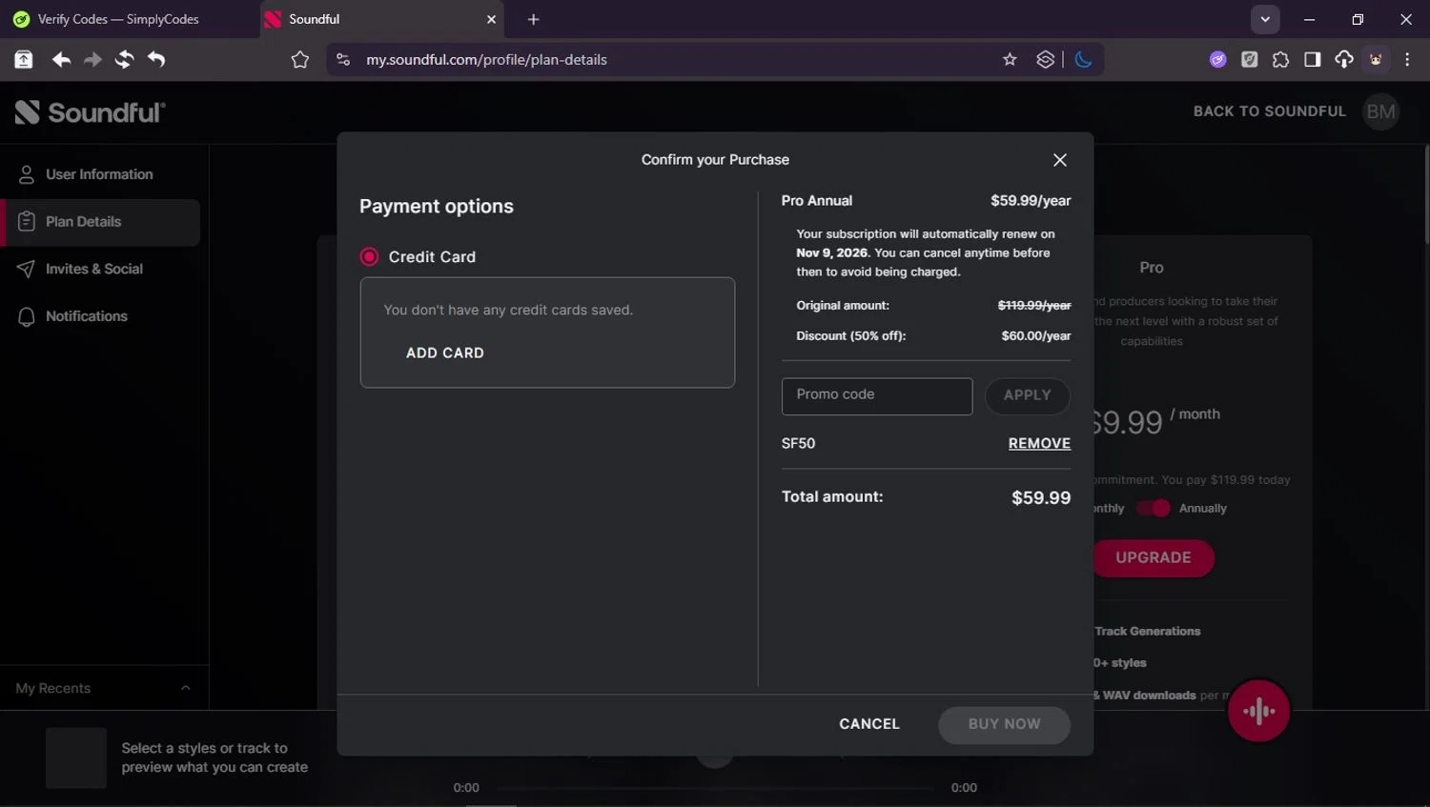Close the Confirm your Purchase dialog
This screenshot has height=807, width=1430.
click(1059, 160)
